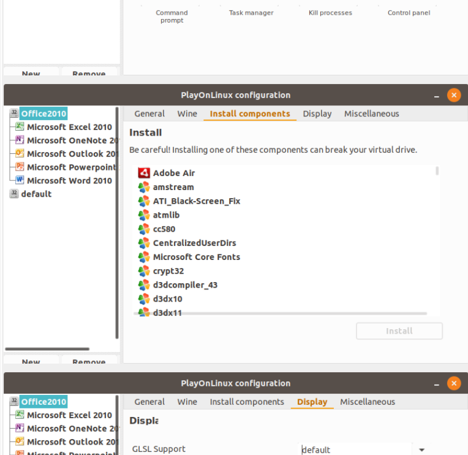
Task: Open Task manager tool
Action: click(x=251, y=13)
